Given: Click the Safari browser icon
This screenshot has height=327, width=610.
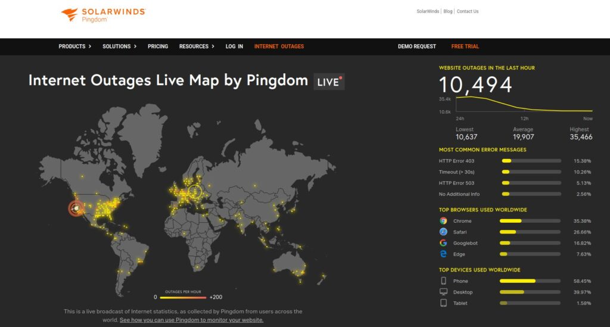Looking at the screenshot, I should (443, 232).
